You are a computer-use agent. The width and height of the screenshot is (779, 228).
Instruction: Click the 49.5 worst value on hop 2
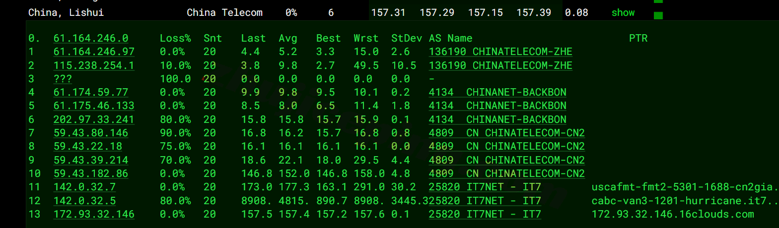click(366, 65)
